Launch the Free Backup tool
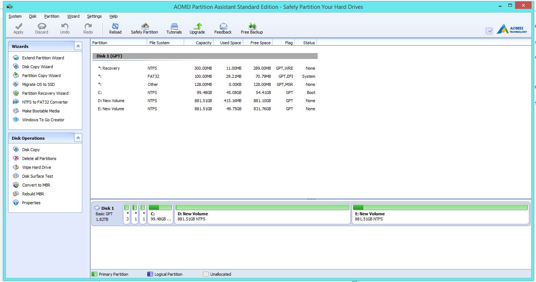536x282 pixels. [252, 28]
